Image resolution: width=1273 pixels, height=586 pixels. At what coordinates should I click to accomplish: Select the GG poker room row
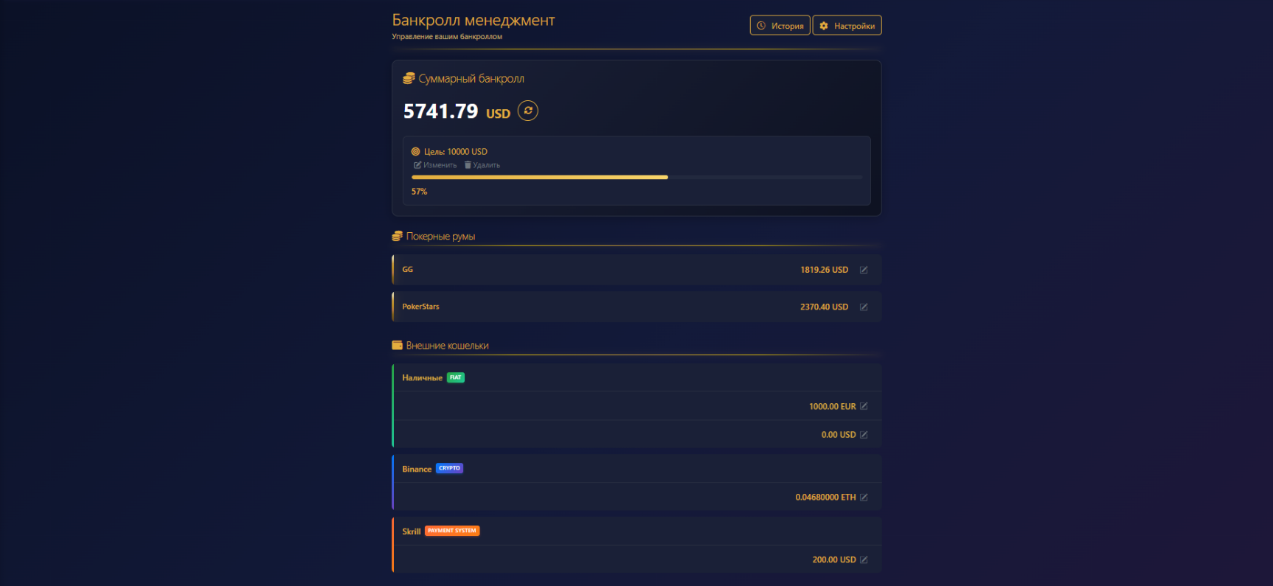pos(590,270)
